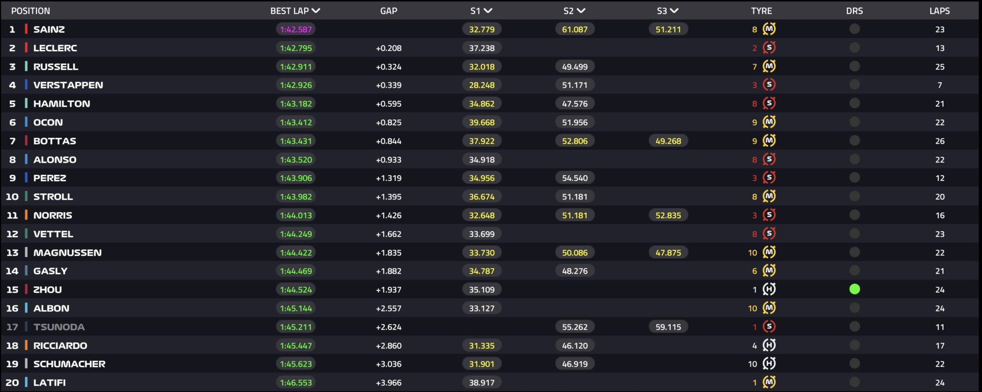Click Ricciardo's hard tyre icon
The image size is (982, 392).
[x=769, y=345]
